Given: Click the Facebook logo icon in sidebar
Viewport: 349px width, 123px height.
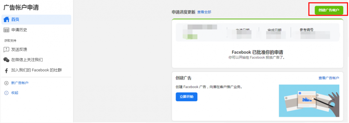Looking at the screenshot, I should point(6,71).
